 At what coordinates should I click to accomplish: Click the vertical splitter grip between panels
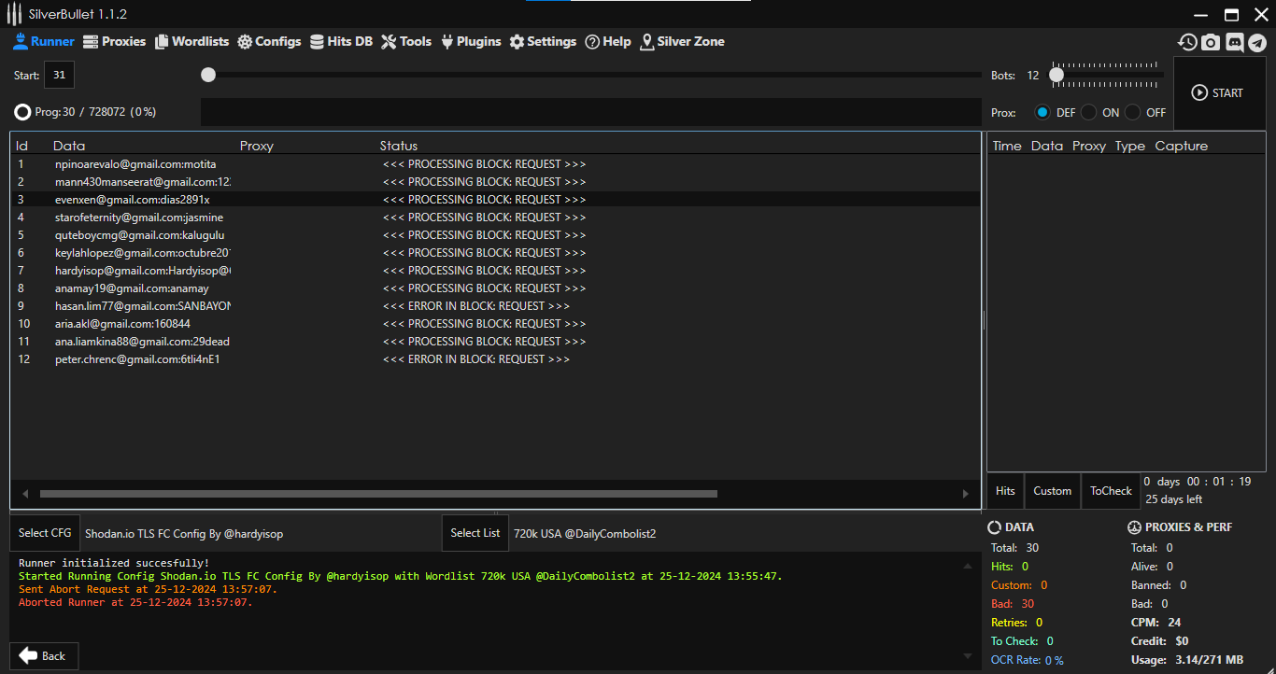click(x=984, y=320)
